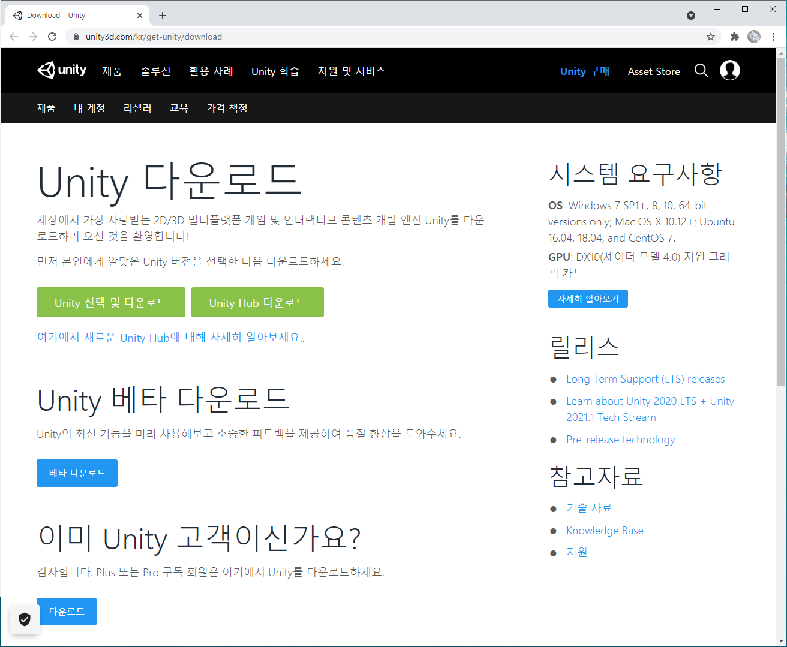Open the 솔루션 menu

156,71
